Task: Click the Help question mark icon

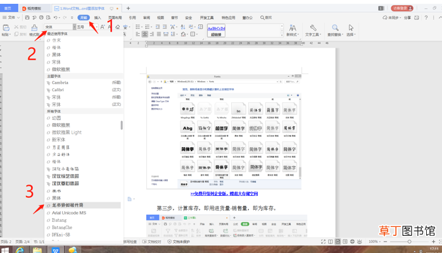Action: (x=426, y=18)
